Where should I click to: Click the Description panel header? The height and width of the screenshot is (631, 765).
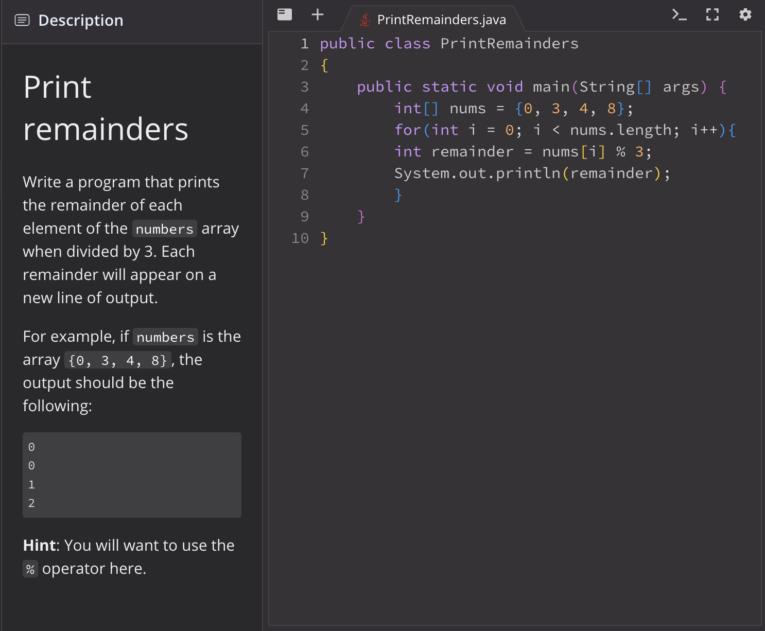pos(80,20)
